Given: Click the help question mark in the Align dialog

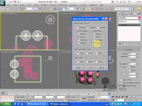Looking at the screenshot, I should coord(103,19).
